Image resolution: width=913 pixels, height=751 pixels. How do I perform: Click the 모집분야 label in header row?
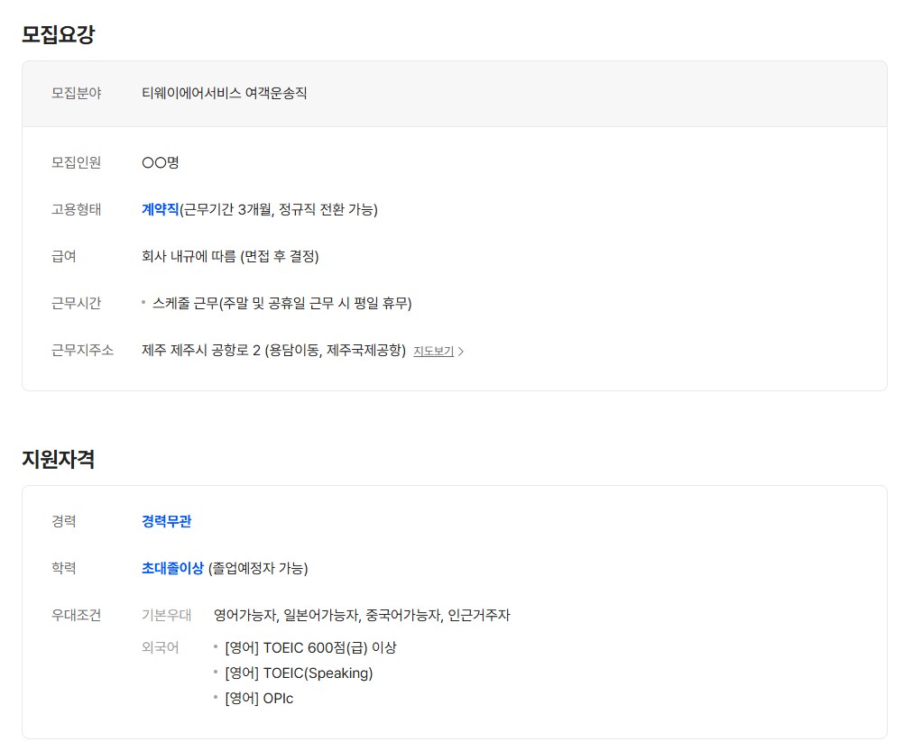click(76, 93)
